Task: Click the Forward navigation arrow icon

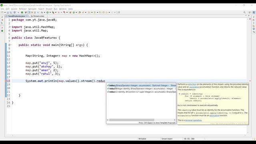Action: [112, 12]
